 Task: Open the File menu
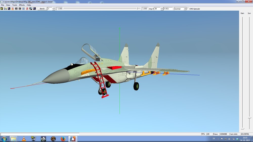point(3,5)
